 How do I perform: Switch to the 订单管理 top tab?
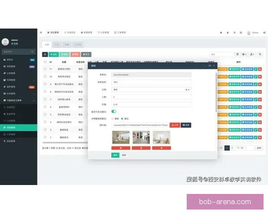point(120,33)
